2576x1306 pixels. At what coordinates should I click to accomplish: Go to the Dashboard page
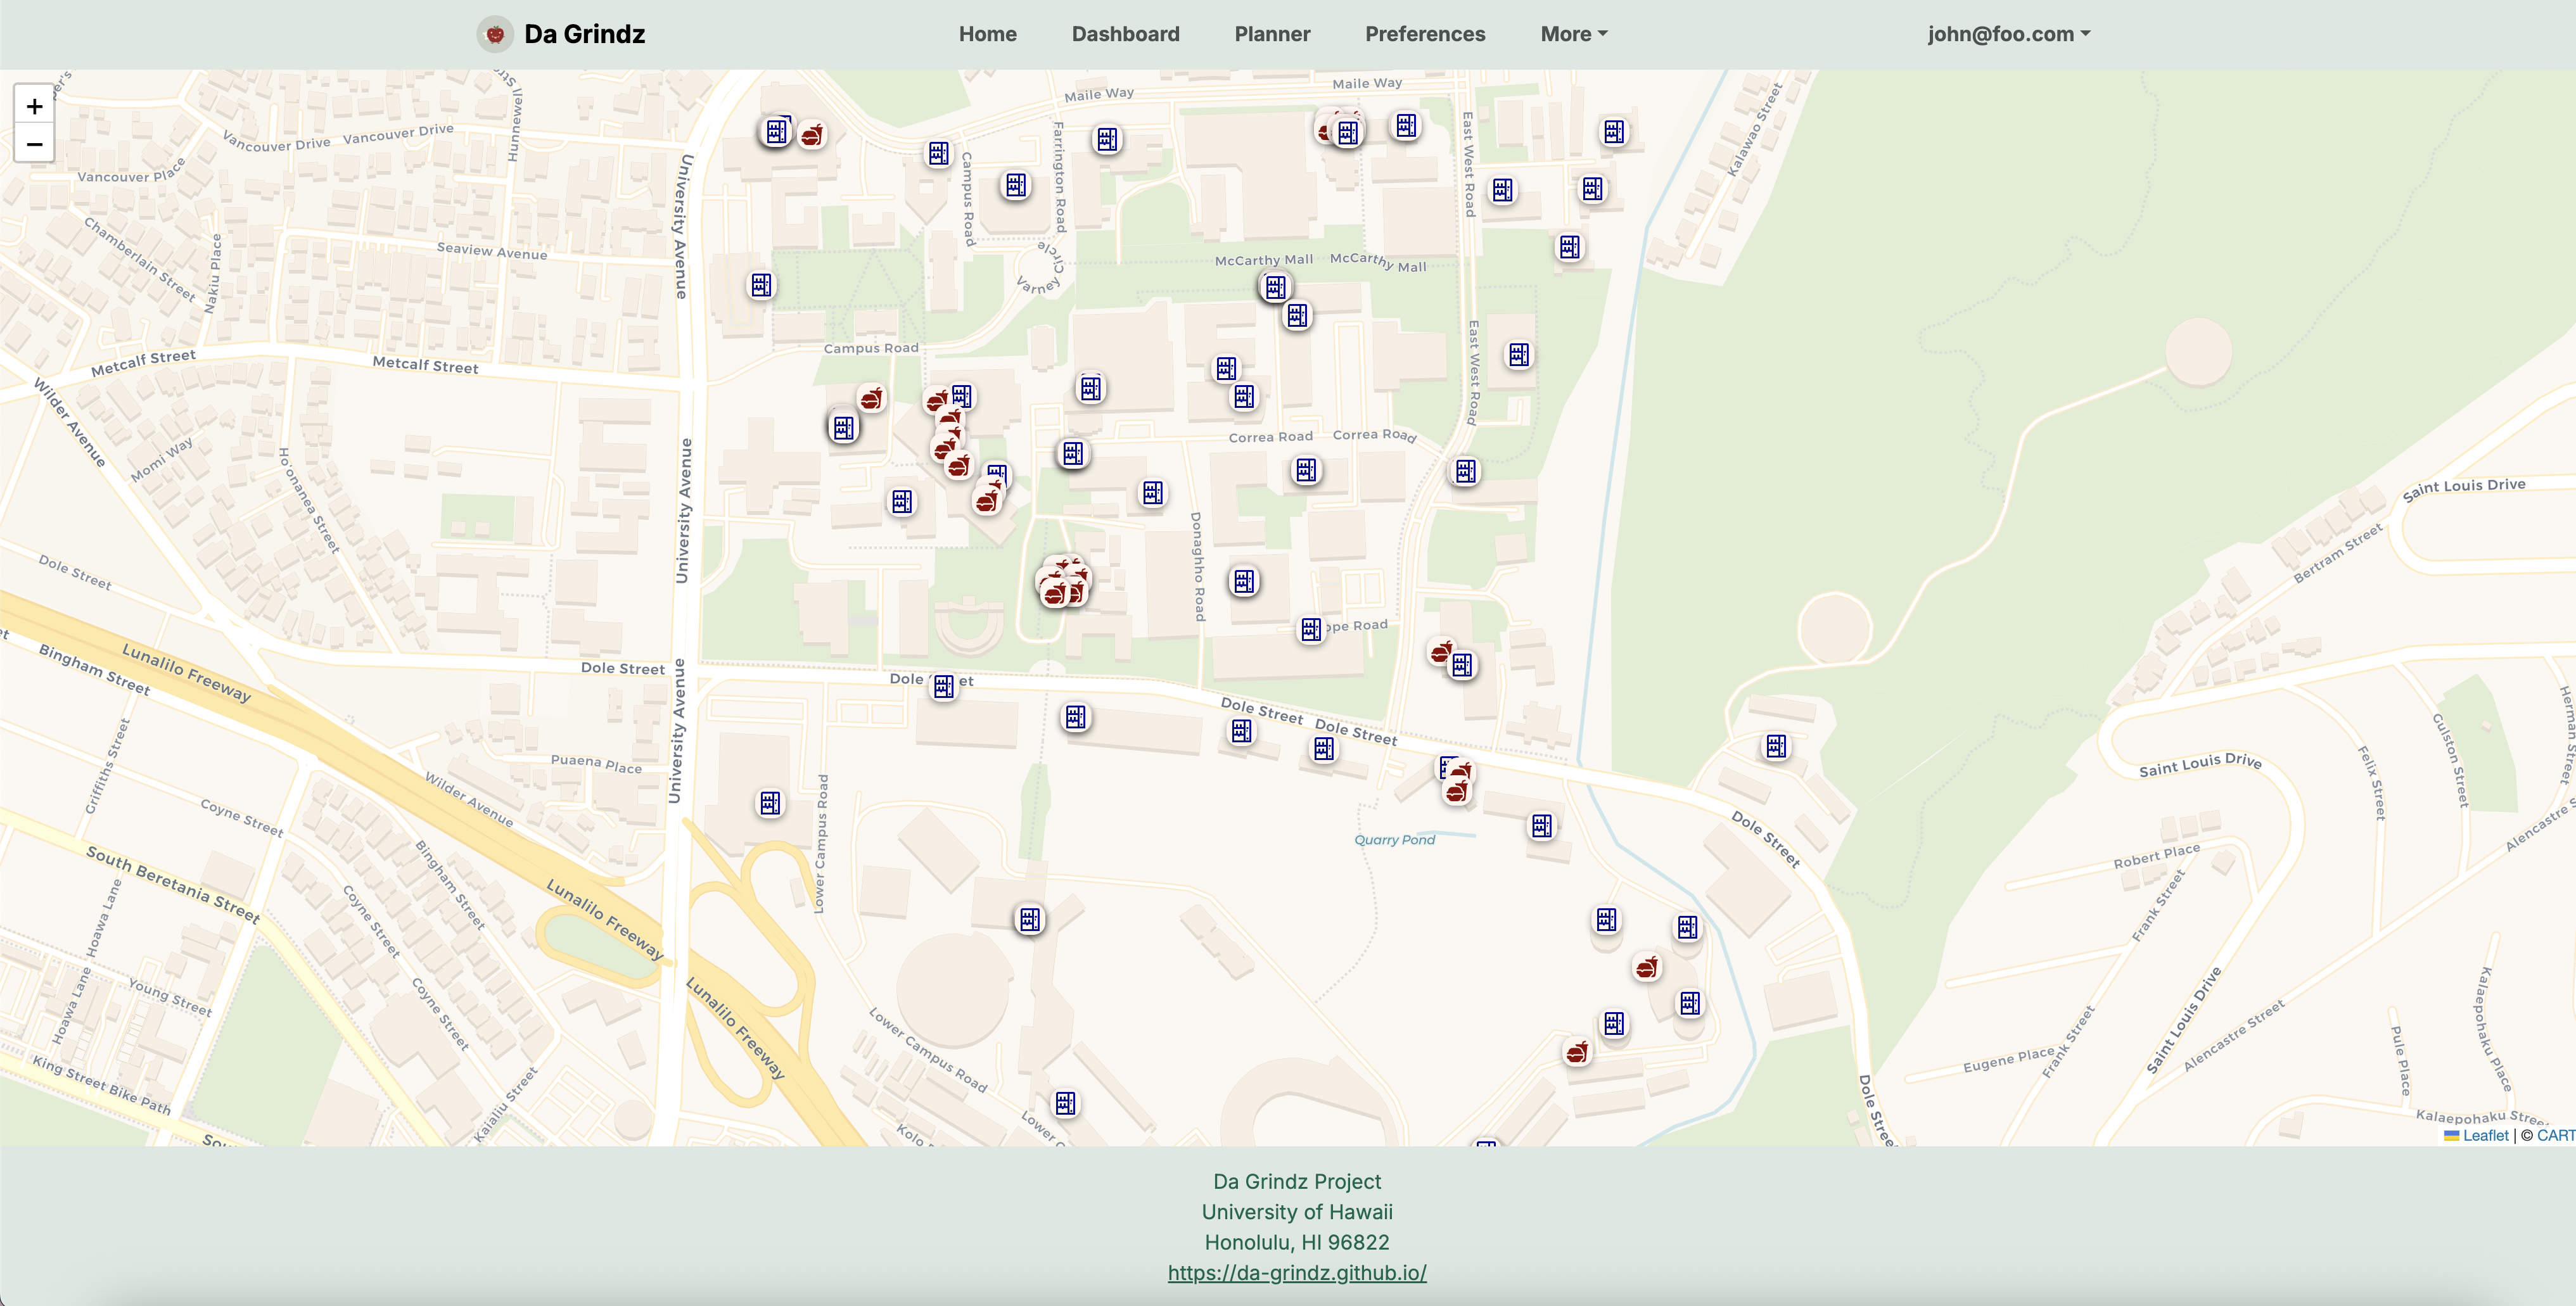coord(1125,34)
